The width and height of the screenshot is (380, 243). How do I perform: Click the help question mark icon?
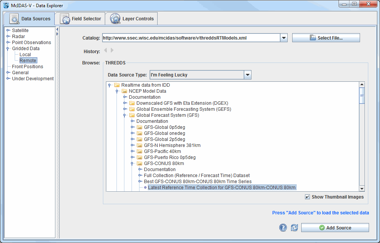click(x=283, y=228)
